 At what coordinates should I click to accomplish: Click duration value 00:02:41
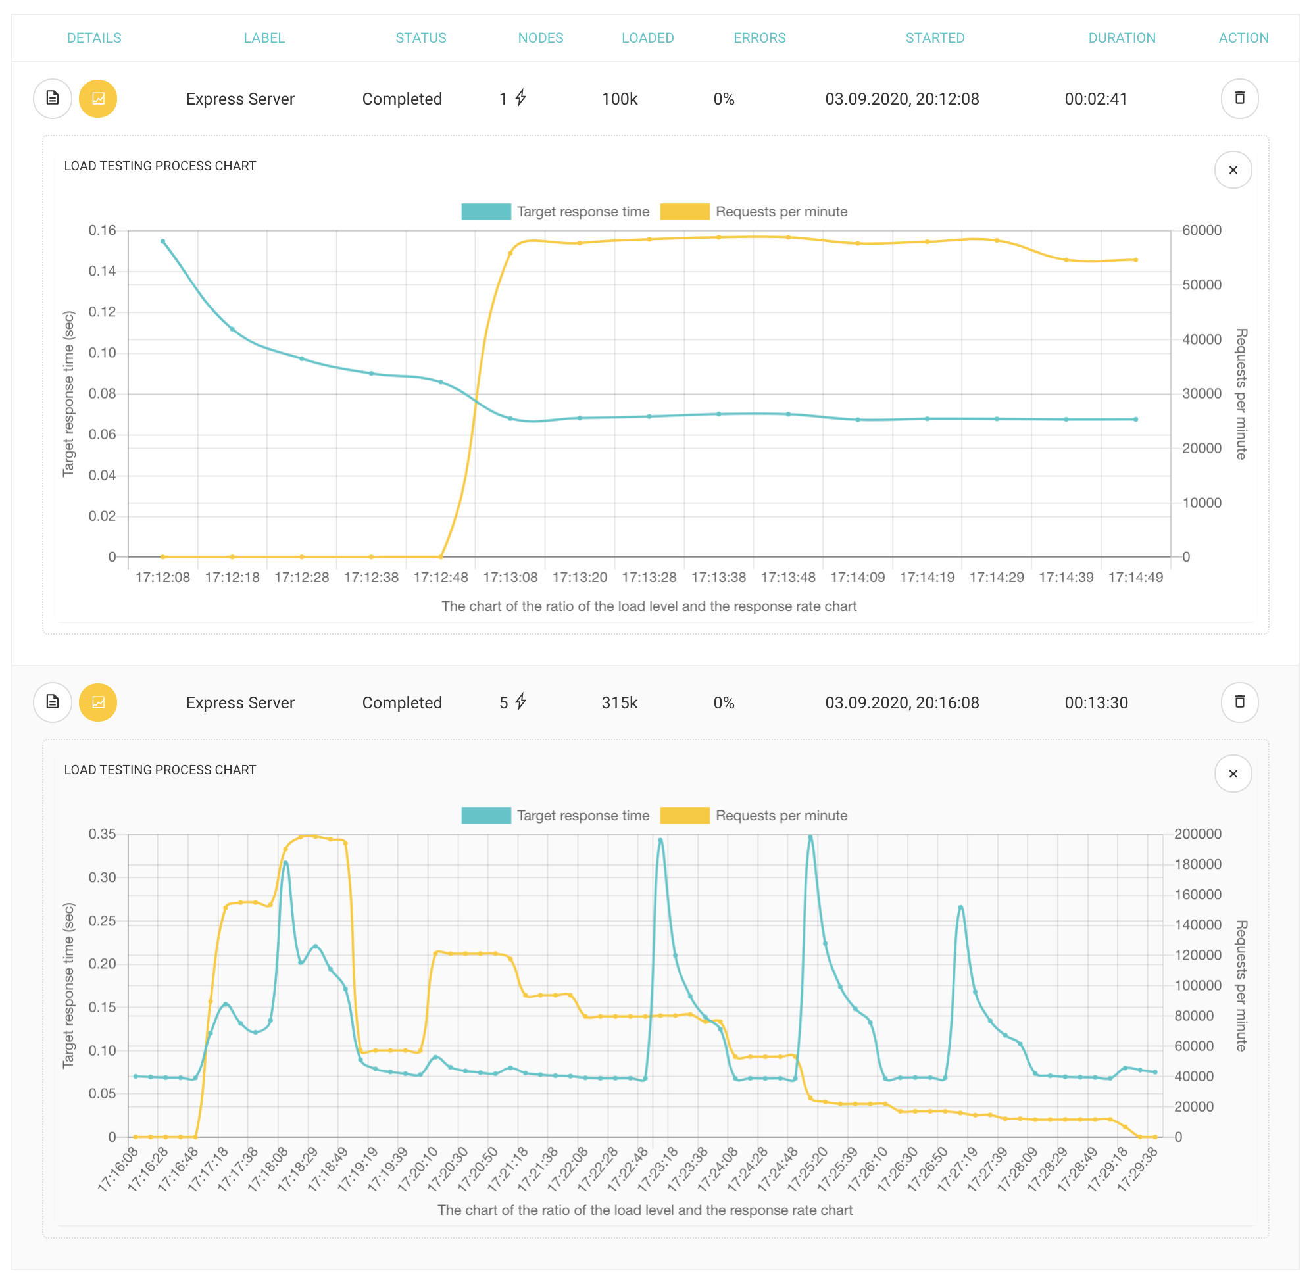tap(1096, 99)
